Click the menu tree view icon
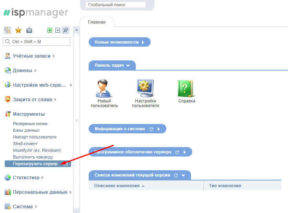Screen dimensions: 288x213 tap(7, 30)
